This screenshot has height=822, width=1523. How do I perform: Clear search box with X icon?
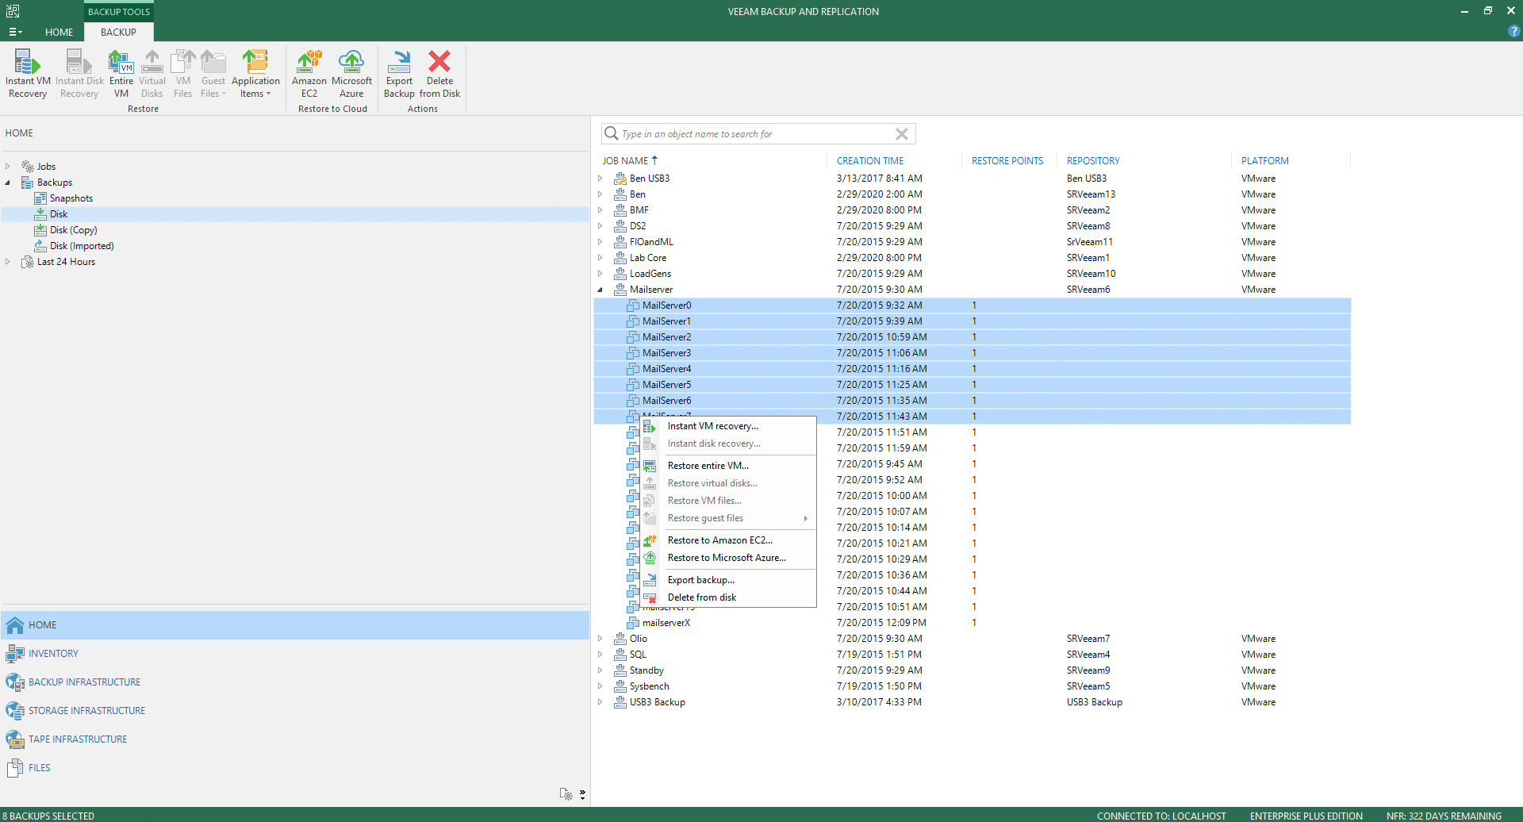pos(902,134)
